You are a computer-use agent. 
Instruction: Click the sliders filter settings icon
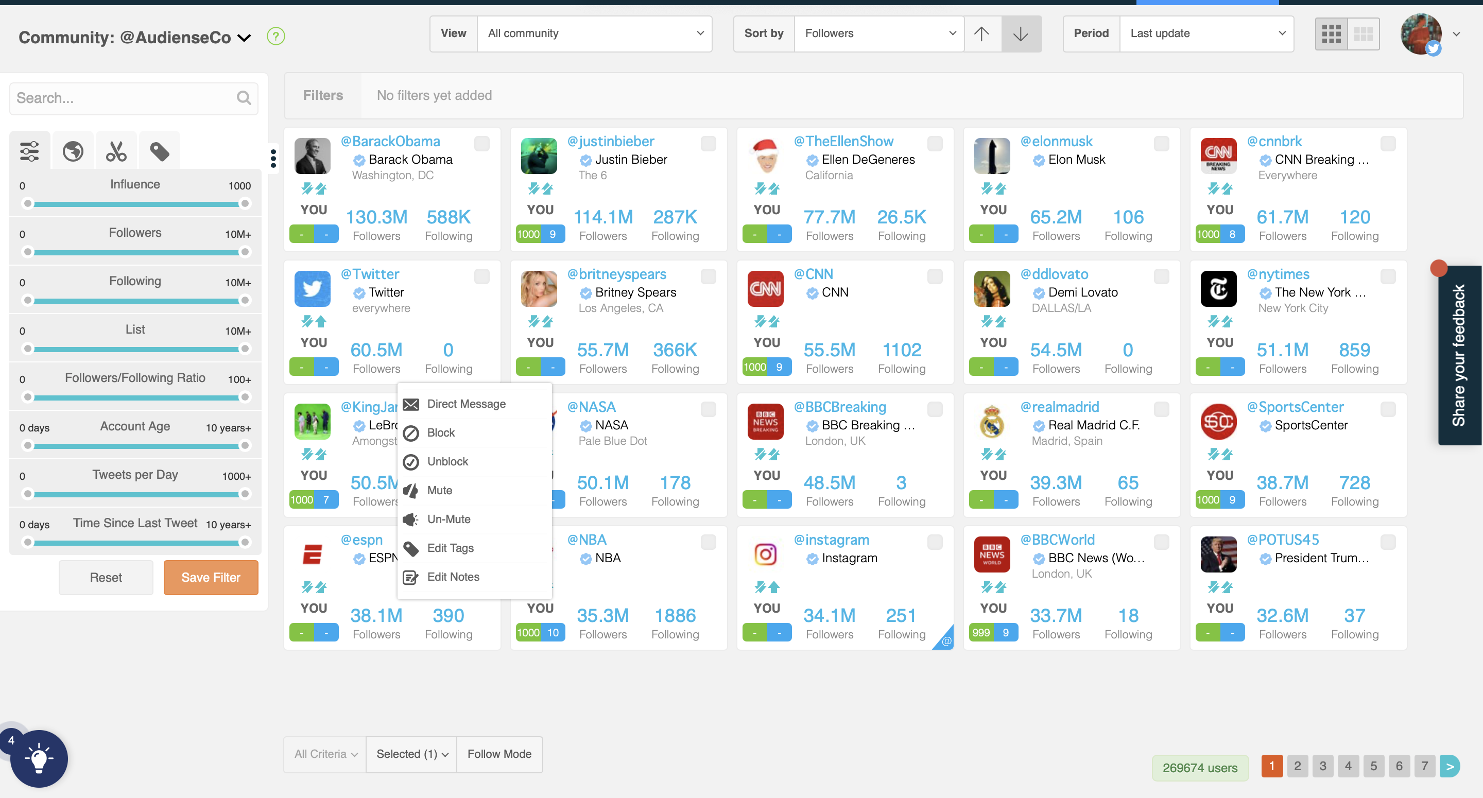pos(29,151)
